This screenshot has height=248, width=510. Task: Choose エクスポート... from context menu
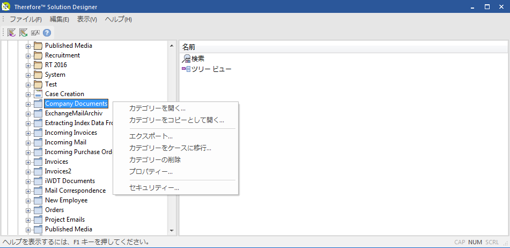[x=176, y=136]
